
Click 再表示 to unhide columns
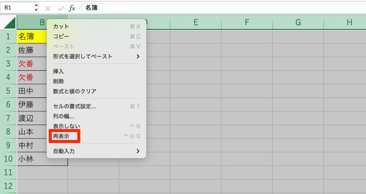[x=61, y=136]
